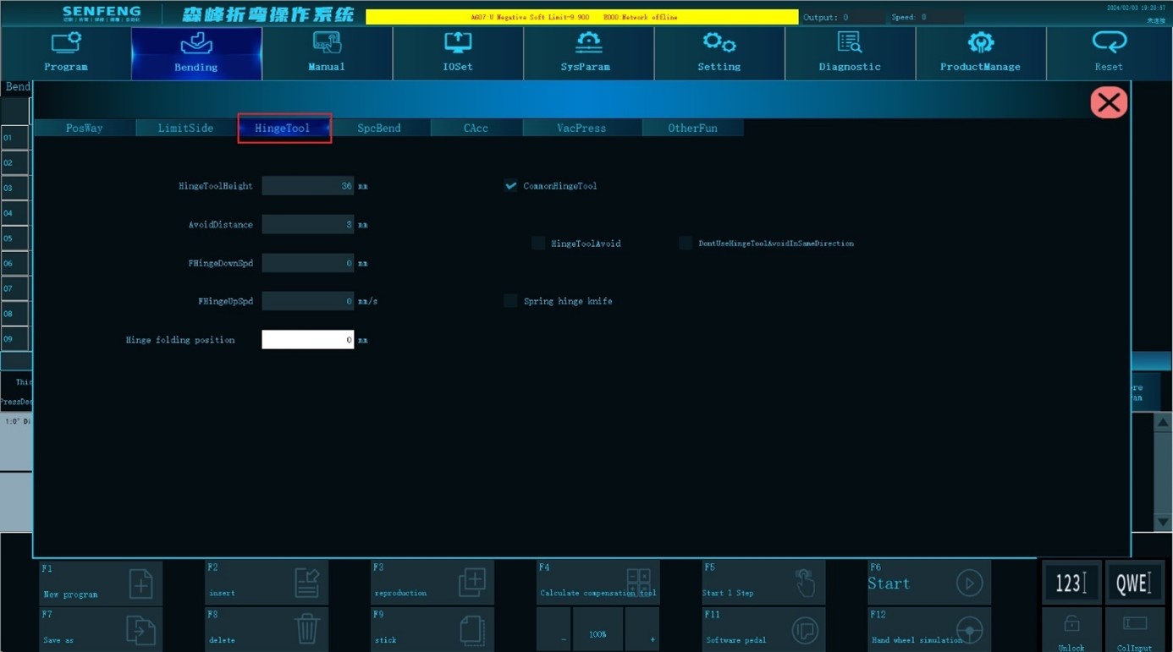Open F12 Hand wheel simulation
1173x652 pixels.
tap(928, 629)
